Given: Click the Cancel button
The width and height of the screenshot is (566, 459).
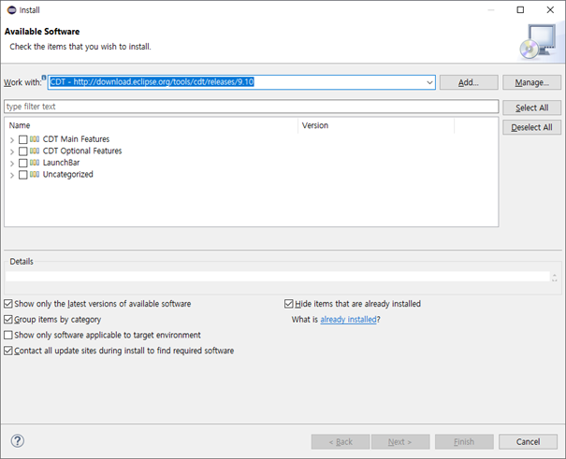Looking at the screenshot, I should [528, 441].
